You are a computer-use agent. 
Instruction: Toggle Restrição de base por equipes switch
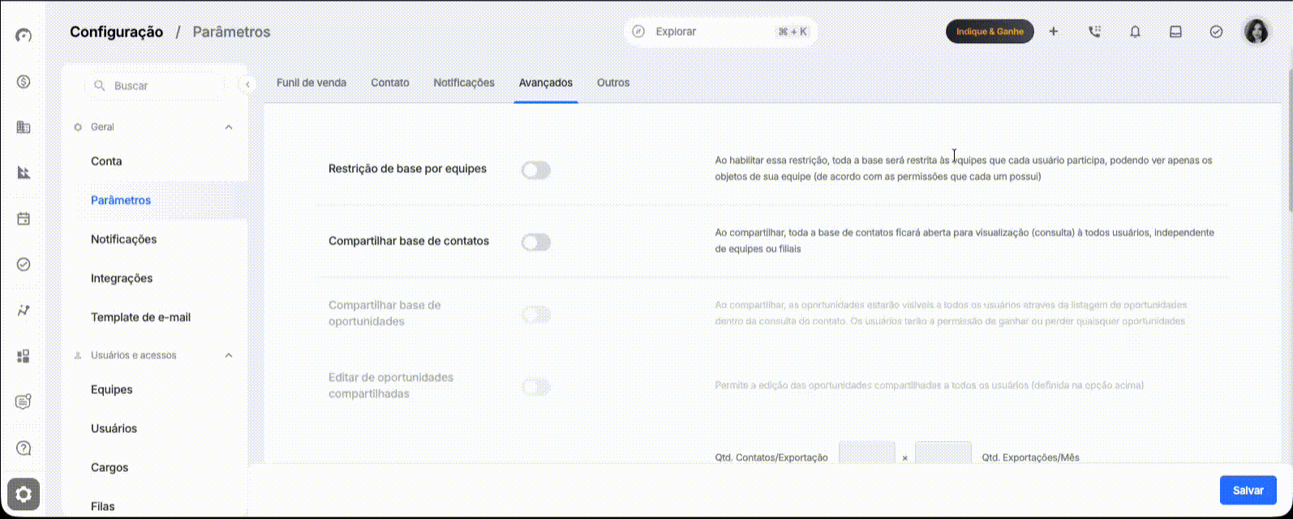pos(536,169)
